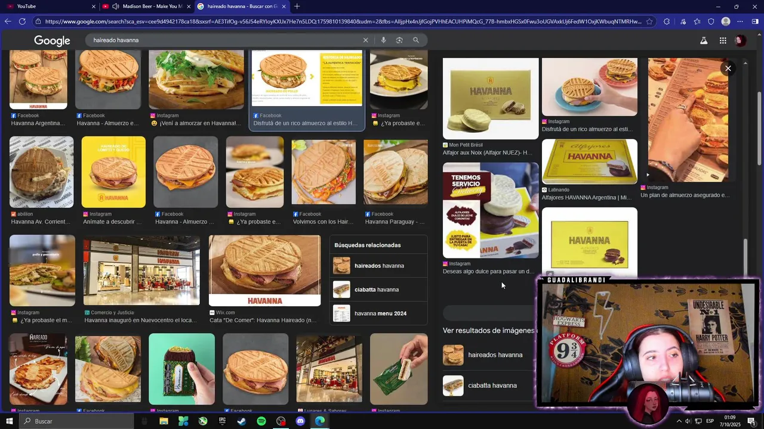The width and height of the screenshot is (764, 429).
Task: Open Xbox app from taskbar
Action: tap(203, 421)
